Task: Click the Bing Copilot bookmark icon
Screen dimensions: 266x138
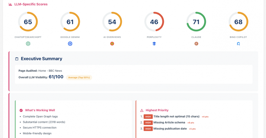Action: click(238, 44)
